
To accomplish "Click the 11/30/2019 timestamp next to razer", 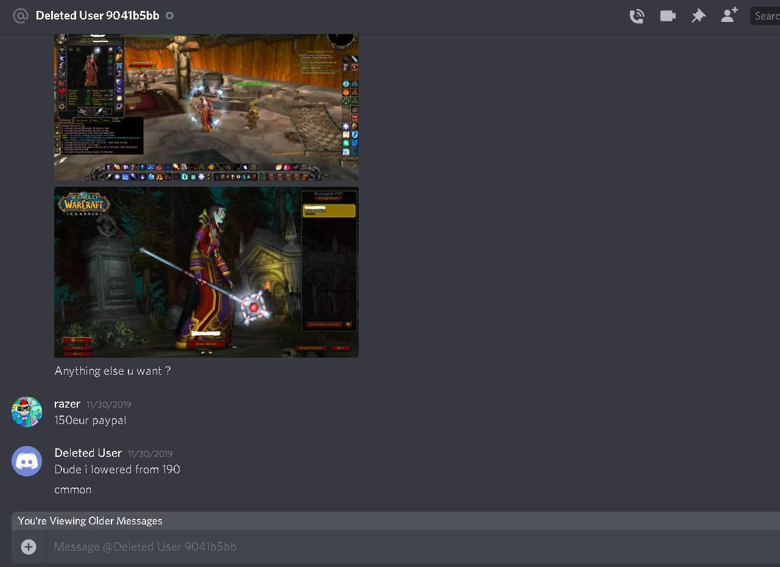I will (108, 405).
